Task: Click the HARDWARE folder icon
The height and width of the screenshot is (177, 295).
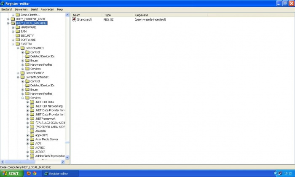Action: point(18,27)
